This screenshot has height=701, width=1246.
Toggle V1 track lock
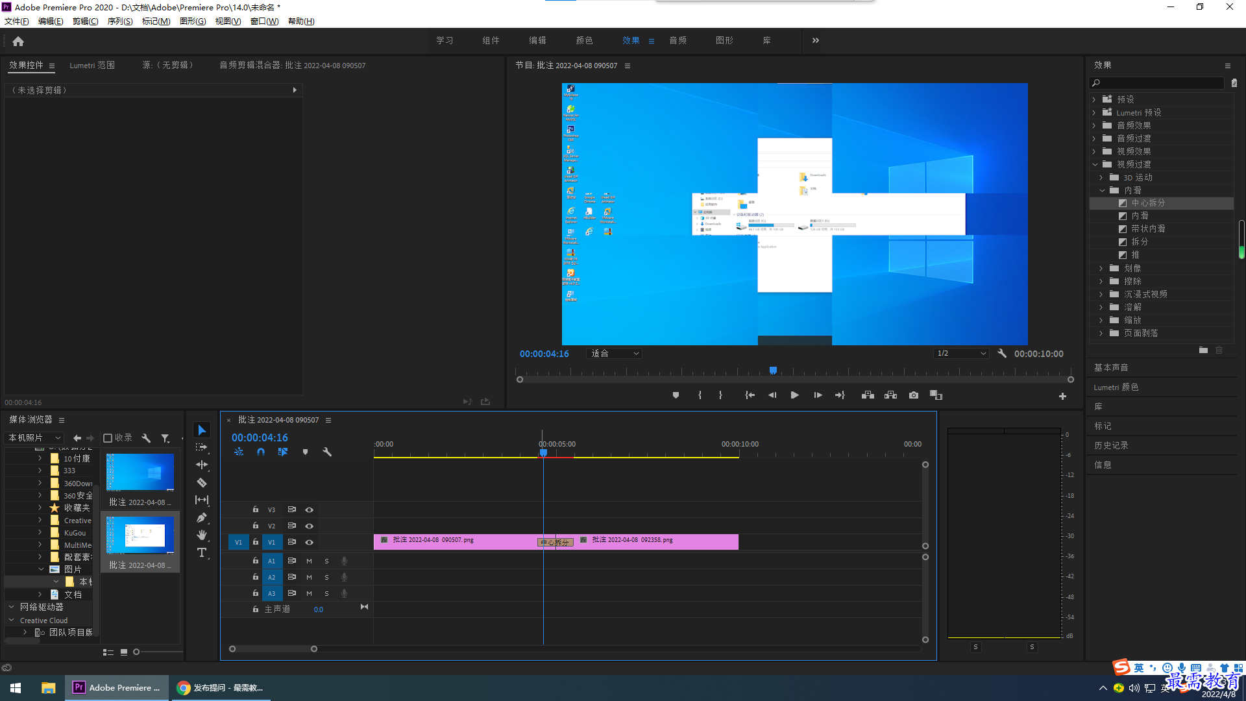point(256,542)
